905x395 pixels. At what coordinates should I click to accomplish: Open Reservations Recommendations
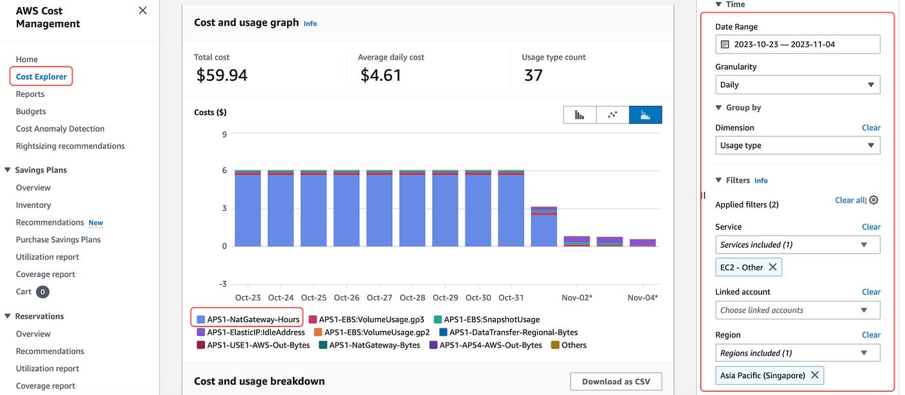point(50,351)
